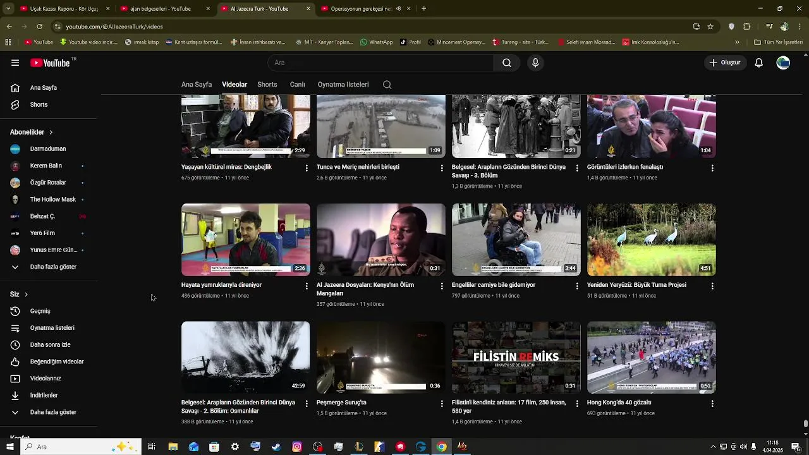Reload the page in Chrome
809x455 pixels.
[x=39, y=27]
